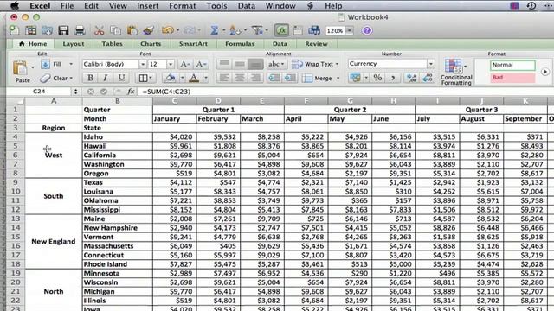
Task: Open the font name dropdown arrow
Action: (x=142, y=64)
